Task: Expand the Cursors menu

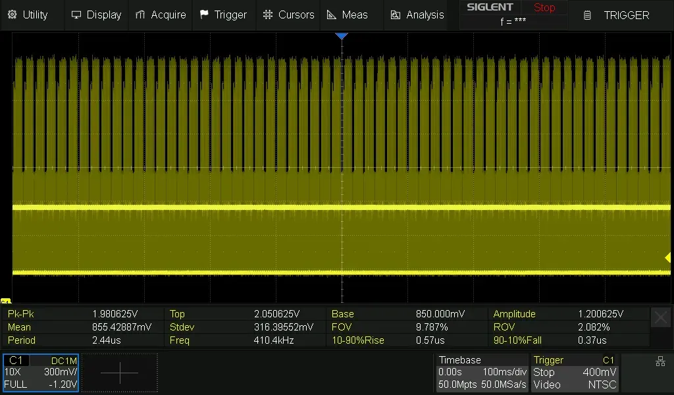Action: pos(288,14)
